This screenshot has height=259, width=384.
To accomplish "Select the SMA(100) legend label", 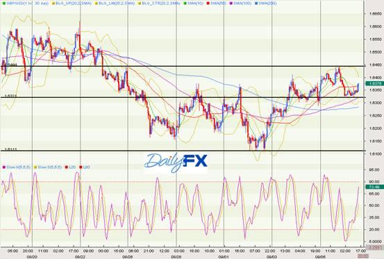I will pyautogui.click(x=242, y=3).
